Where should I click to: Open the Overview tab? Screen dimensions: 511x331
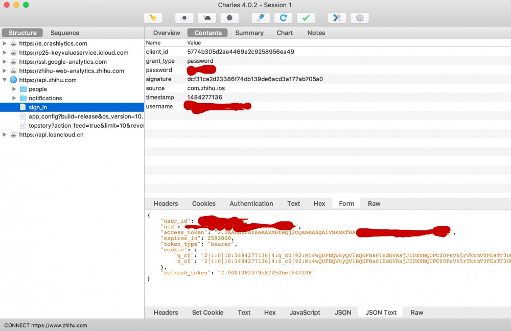(x=167, y=33)
